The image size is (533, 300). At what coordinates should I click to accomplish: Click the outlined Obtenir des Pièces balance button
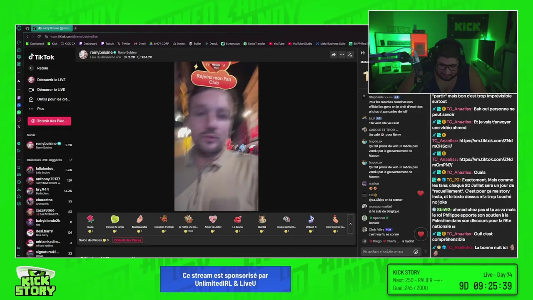[128, 240]
